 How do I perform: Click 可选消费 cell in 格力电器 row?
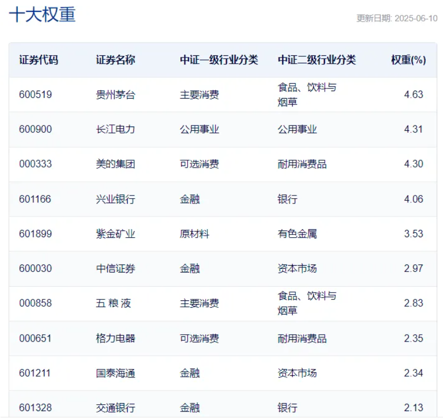click(x=199, y=338)
